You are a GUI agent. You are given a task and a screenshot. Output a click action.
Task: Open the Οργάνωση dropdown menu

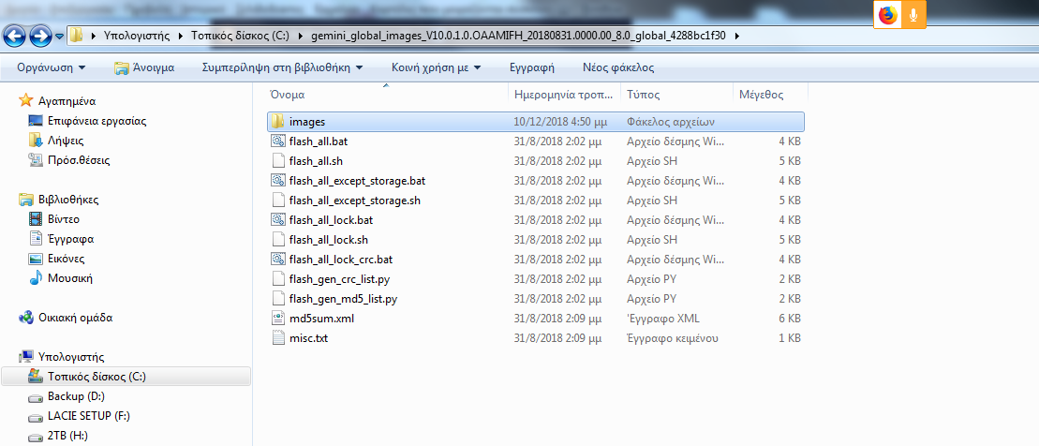51,67
